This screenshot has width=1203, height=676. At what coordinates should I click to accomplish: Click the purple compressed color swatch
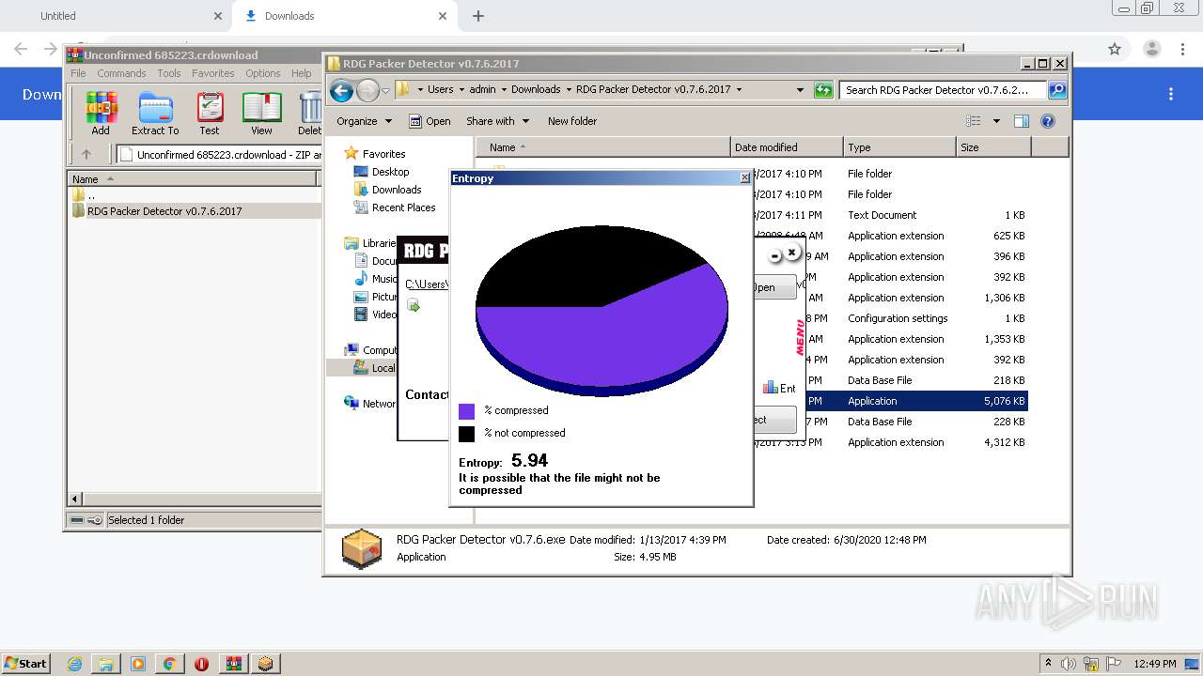click(x=466, y=411)
